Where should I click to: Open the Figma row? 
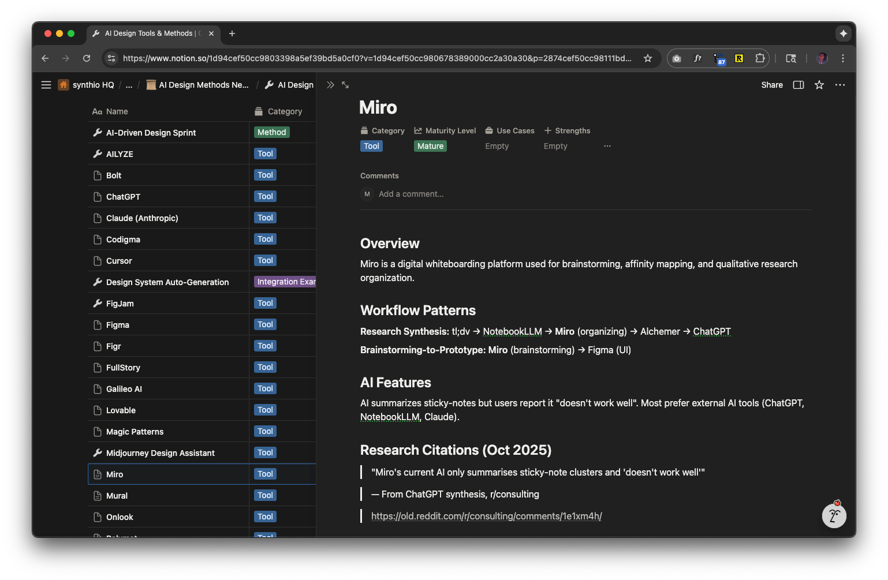coord(118,325)
